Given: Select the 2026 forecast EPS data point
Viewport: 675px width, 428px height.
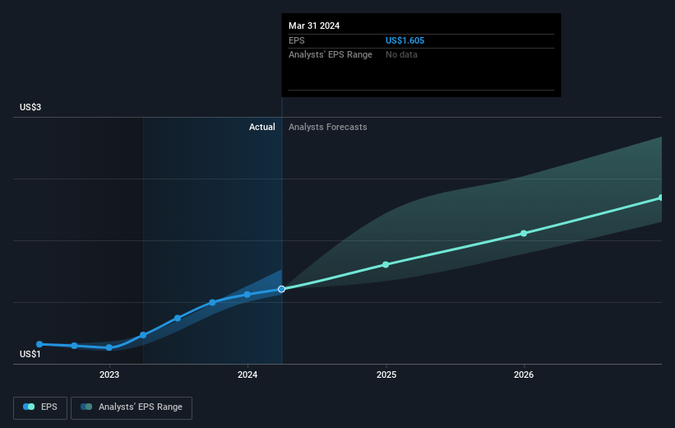Looking at the screenshot, I should click(524, 234).
